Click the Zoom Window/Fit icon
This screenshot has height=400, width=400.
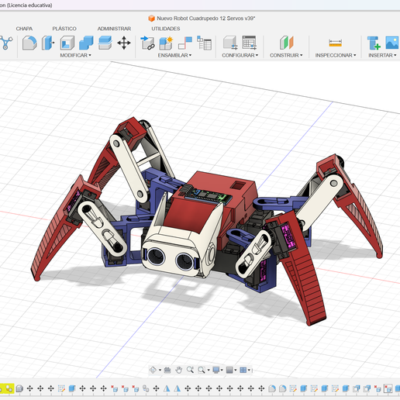(x=202, y=370)
